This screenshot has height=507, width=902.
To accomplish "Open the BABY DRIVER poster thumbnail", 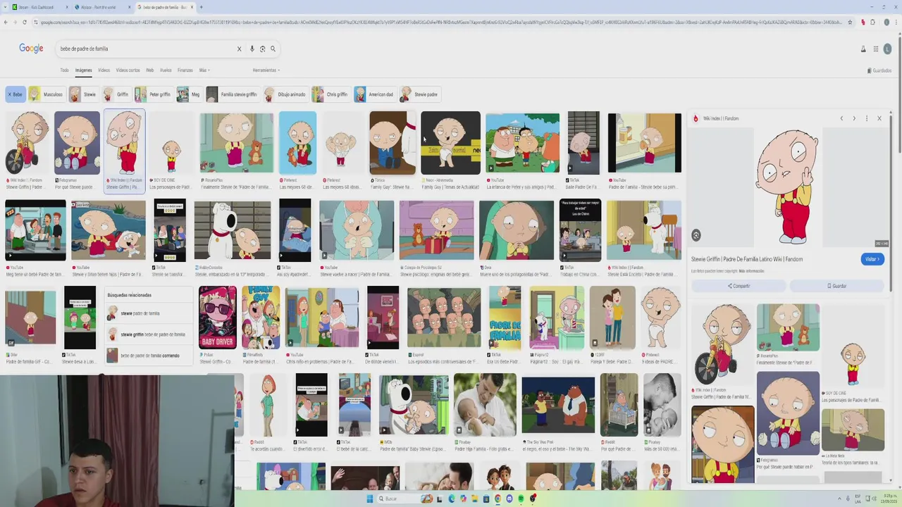I will point(217,318).
